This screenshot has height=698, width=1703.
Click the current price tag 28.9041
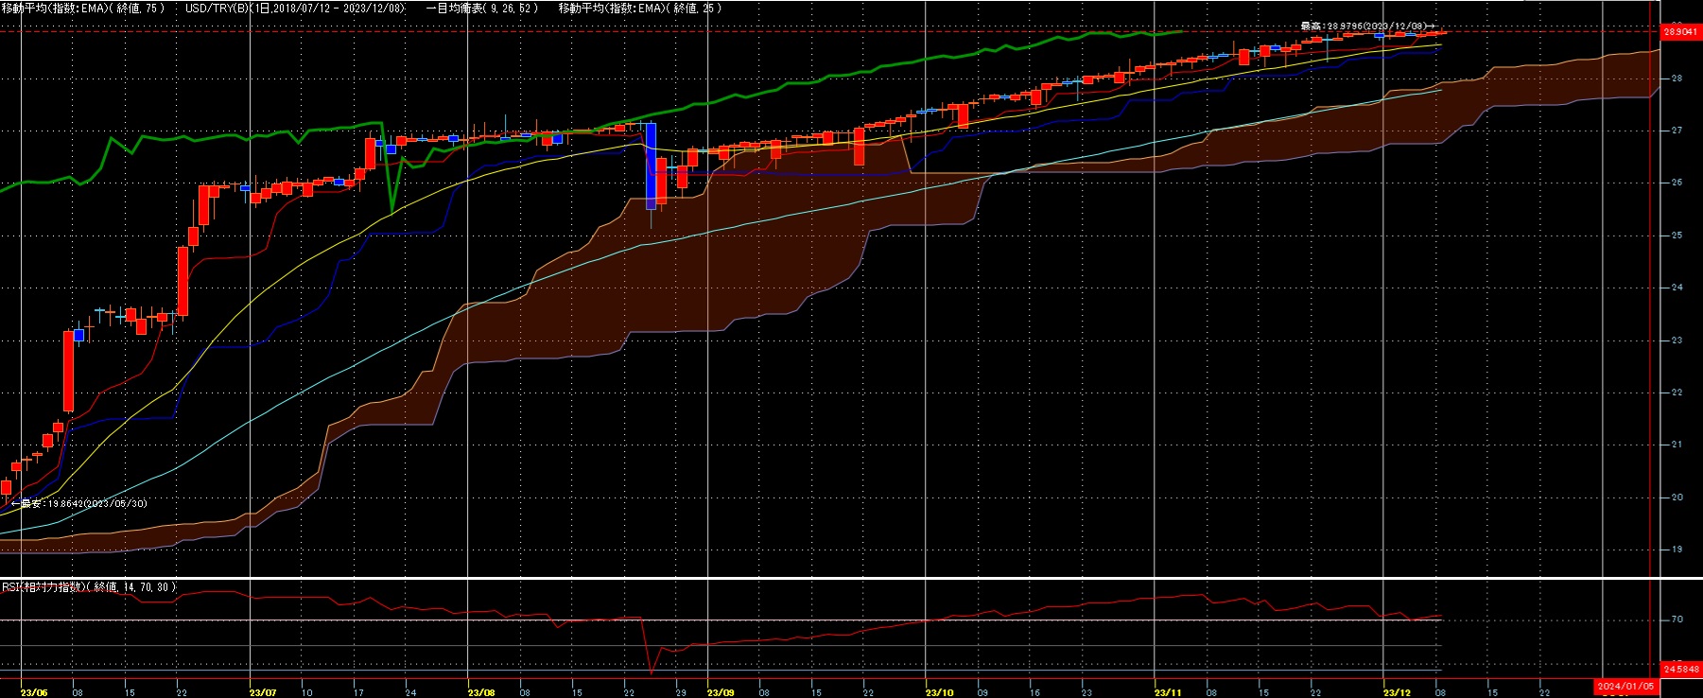[1680, 31]
